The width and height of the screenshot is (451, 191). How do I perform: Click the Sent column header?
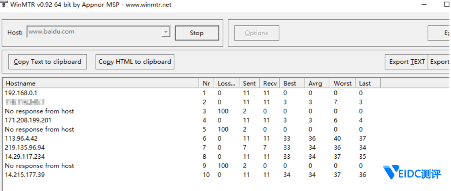pos(249,83)
